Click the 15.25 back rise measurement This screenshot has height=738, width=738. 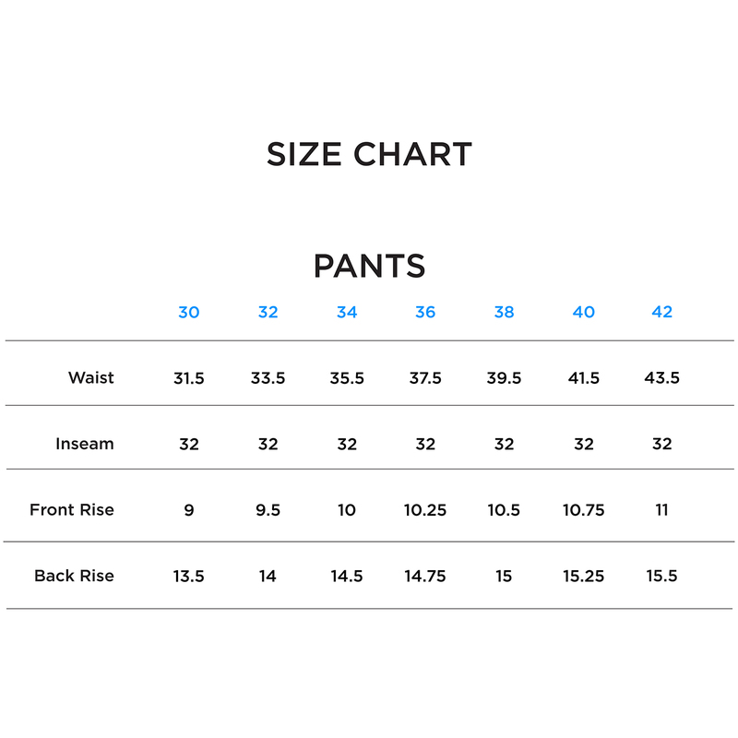(584, 577)
